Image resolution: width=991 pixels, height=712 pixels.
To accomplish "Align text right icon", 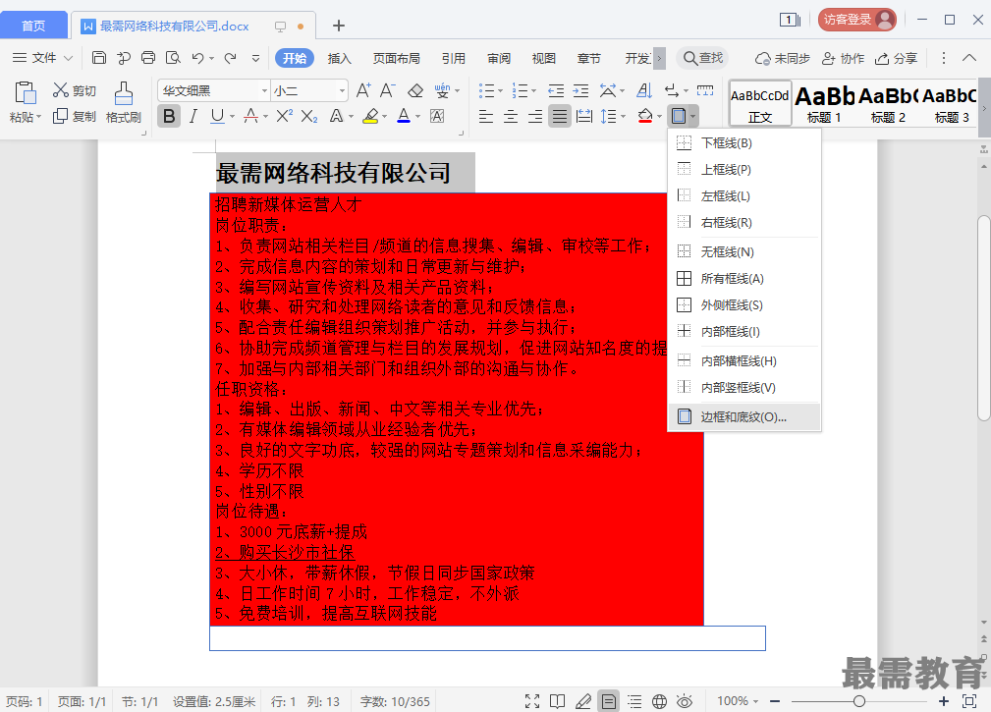I will [534, 116].
